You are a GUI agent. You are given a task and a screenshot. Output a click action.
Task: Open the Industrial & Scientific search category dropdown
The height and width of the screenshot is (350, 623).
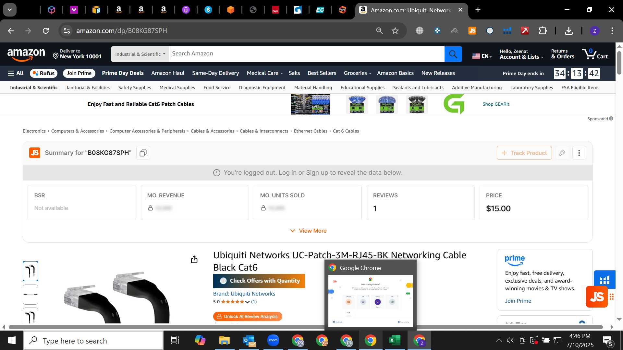(140, 54)
